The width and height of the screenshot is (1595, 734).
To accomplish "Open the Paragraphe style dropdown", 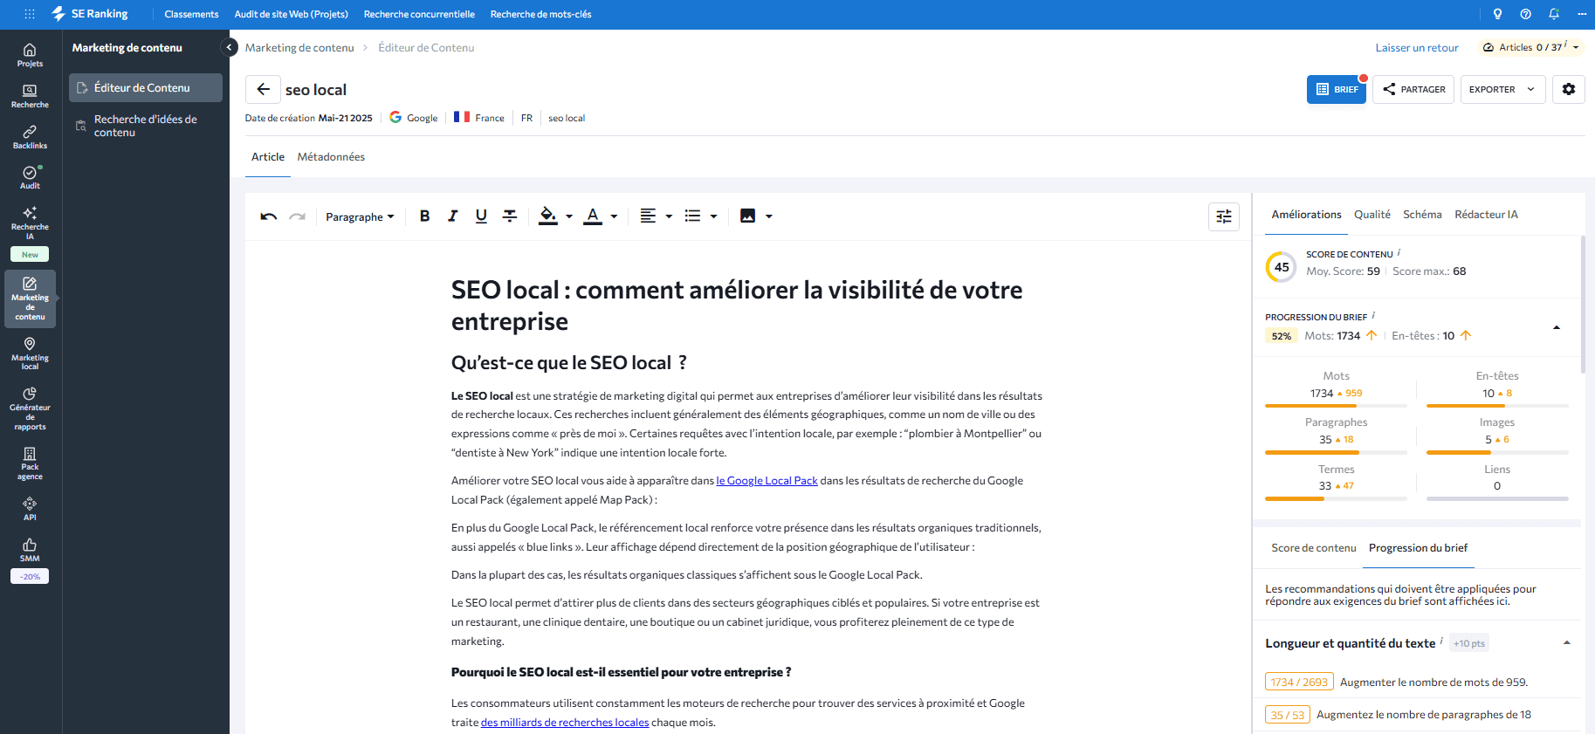I will 360,216.
